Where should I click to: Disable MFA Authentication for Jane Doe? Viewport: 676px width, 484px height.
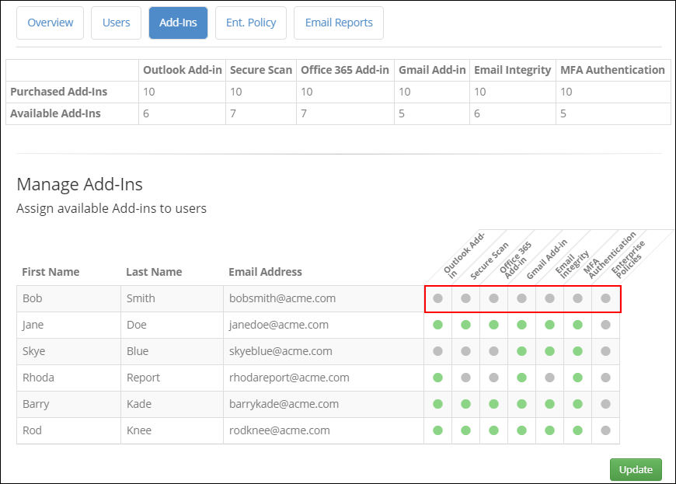[577, 325]
